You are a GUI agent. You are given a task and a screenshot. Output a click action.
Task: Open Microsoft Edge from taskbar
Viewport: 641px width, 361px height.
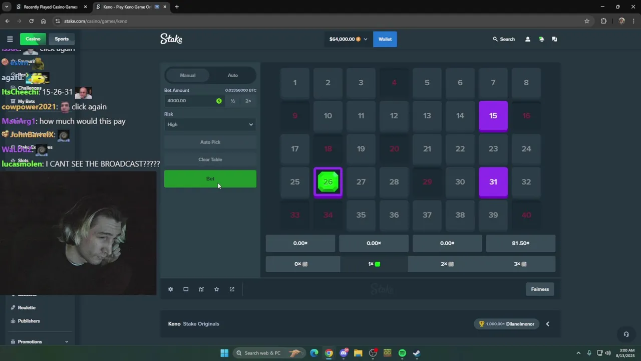[314, 353]
